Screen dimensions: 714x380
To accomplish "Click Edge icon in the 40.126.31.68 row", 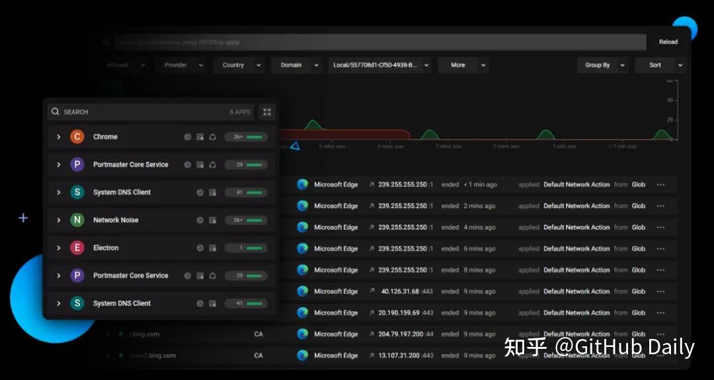I will [x=302, y=291].
